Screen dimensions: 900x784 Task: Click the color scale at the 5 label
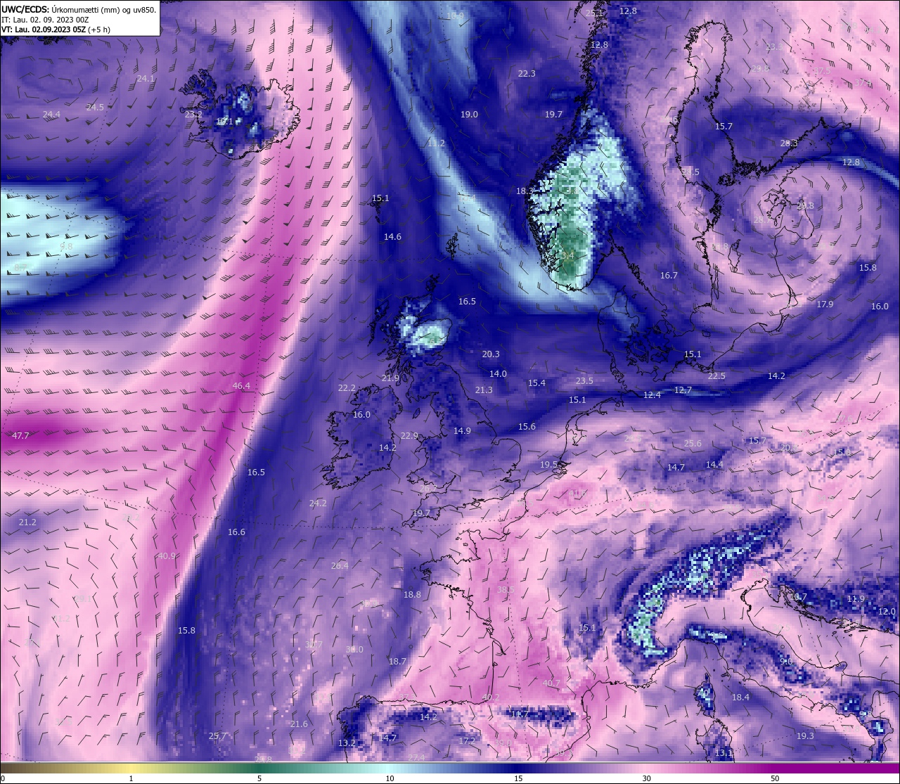point(259,778)
